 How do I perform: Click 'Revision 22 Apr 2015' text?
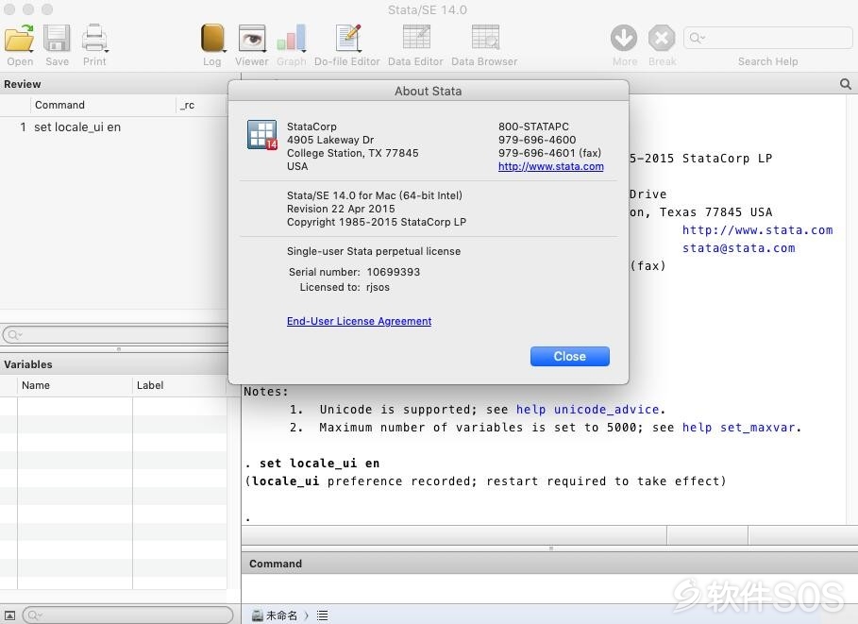[x=341, y=209]
